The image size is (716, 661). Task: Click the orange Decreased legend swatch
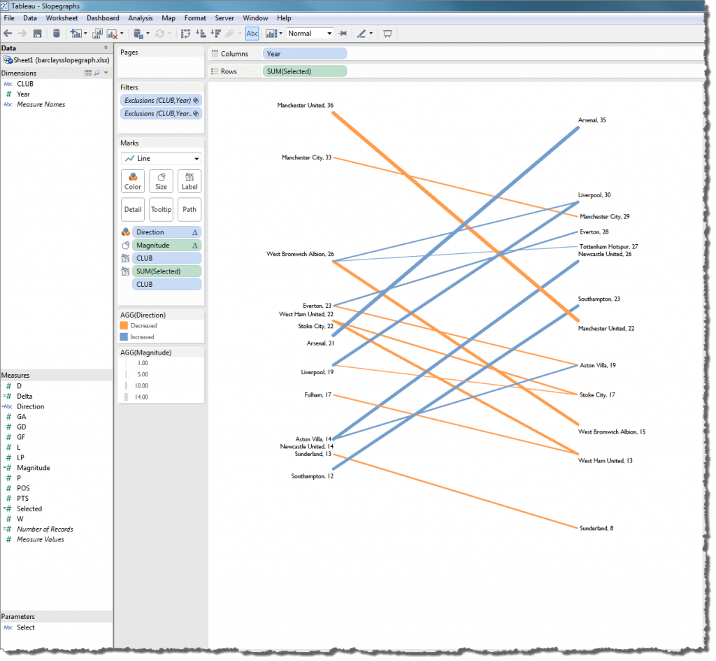[124, 325]
